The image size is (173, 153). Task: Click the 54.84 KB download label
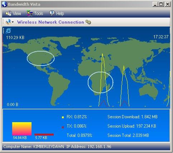point(20,138)
